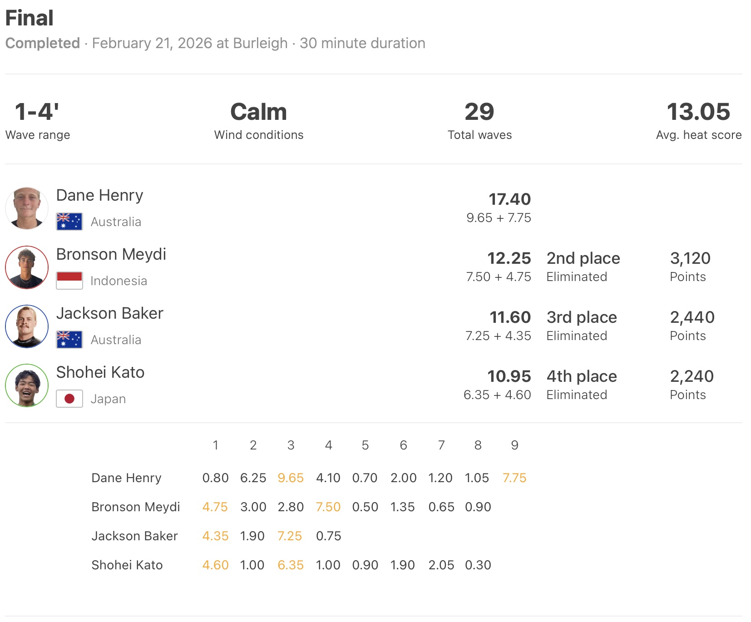This screenshot has height=622, width=751.
Task: Select Jackson Baker's name in the results list
Action: click(x=109, y=313)
